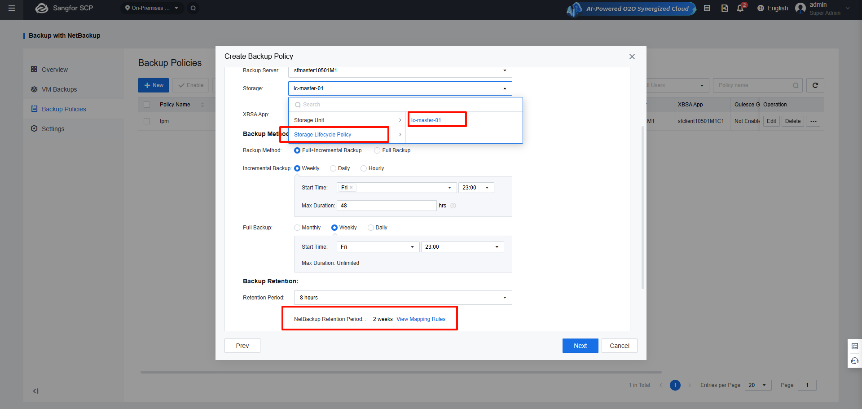Open Settings in the sidebar

coord(53,129)
